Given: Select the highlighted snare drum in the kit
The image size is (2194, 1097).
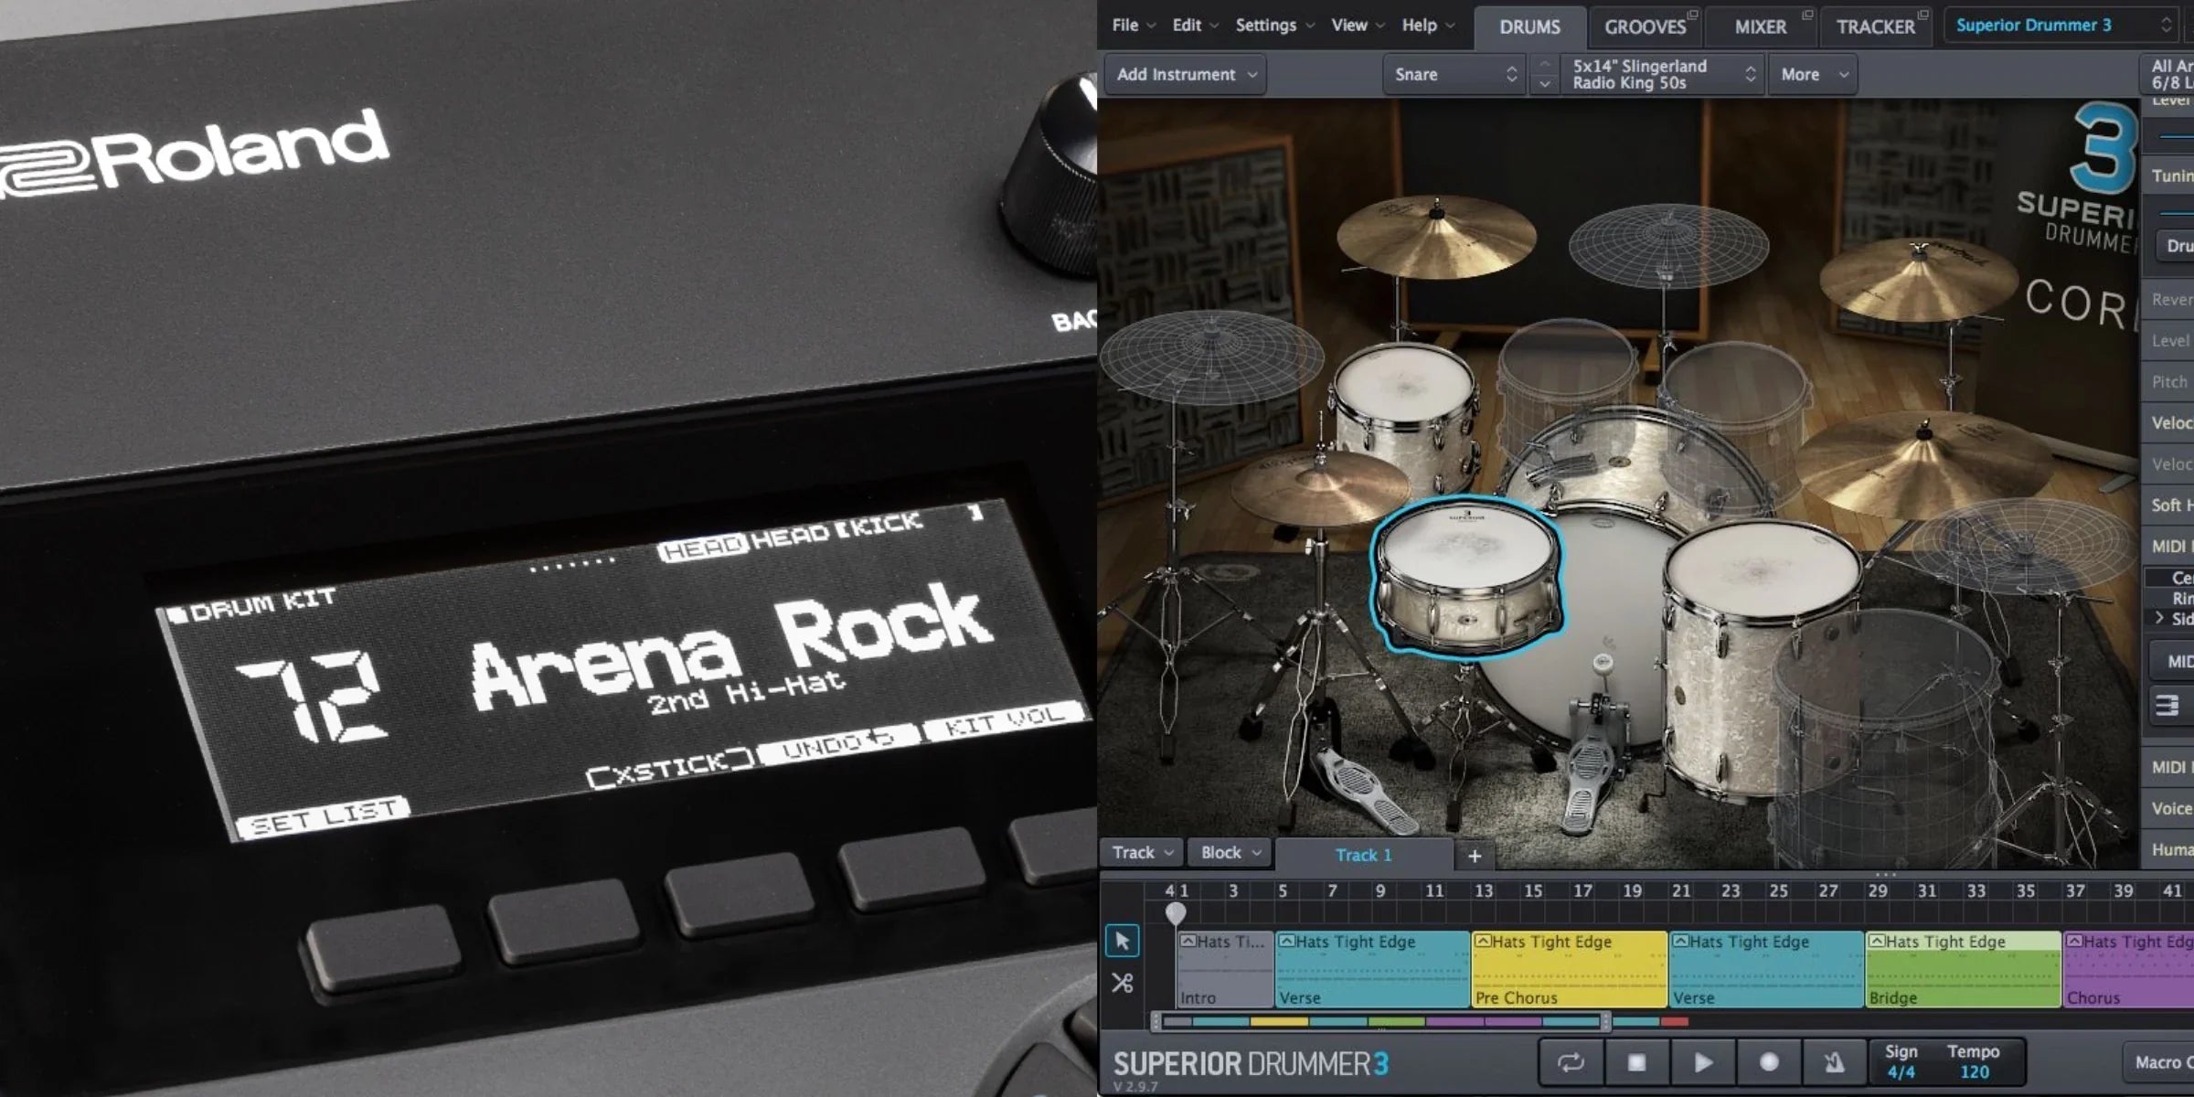Looking at the screenshot, I should pos(1467,576).
